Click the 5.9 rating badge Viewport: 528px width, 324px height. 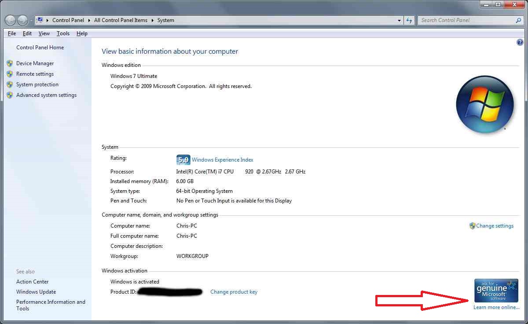tap(183, 160)
